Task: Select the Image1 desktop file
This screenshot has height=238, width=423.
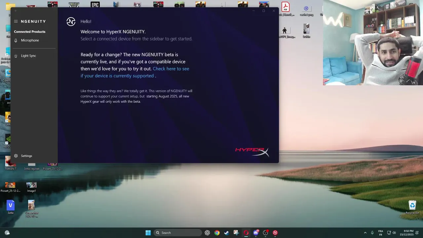Action: 31,187
